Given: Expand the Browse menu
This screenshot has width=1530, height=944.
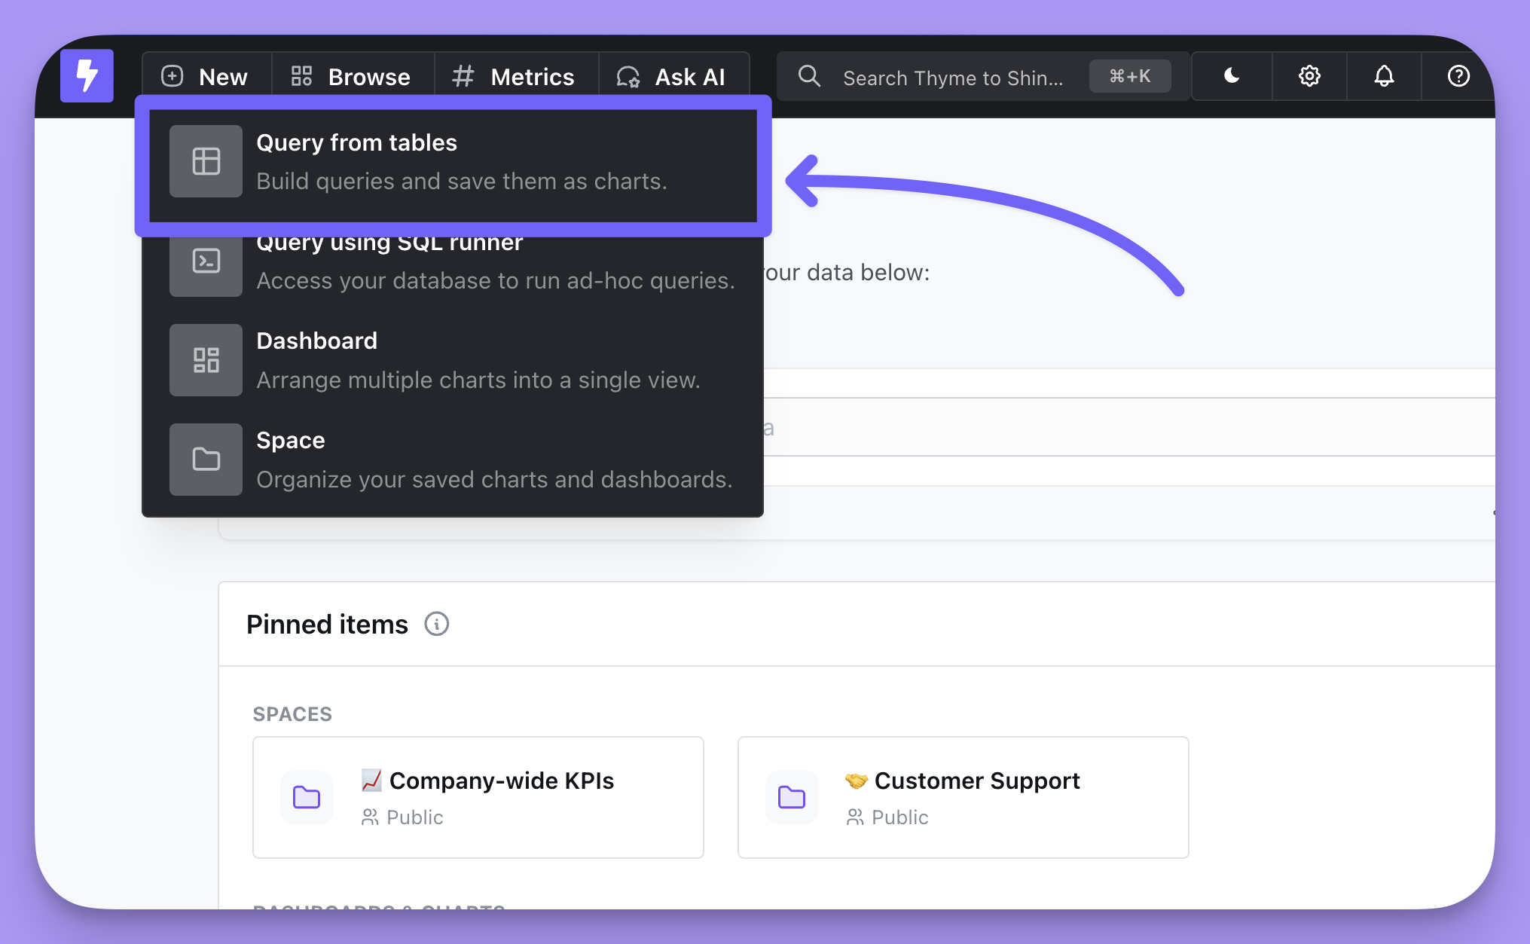Looking at the screenshot, I should 352,76.
